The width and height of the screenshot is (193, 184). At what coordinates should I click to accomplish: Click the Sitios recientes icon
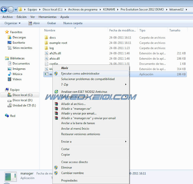[x=9, y=48]
